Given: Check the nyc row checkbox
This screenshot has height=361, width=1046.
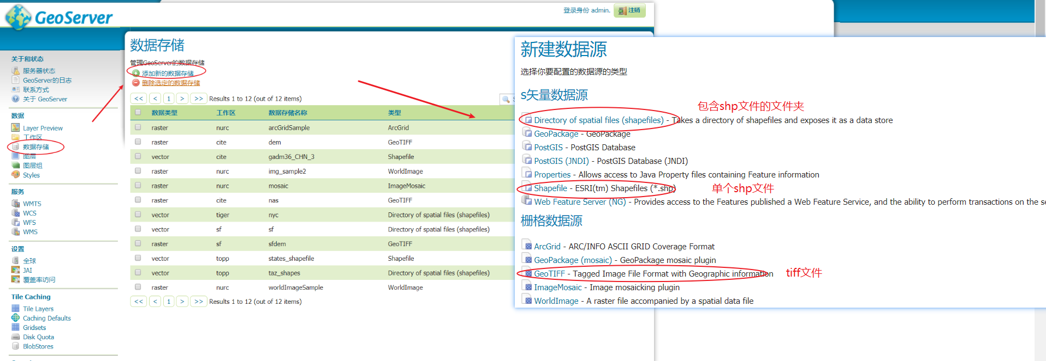Looking at the screenshot, I should 138,215.
